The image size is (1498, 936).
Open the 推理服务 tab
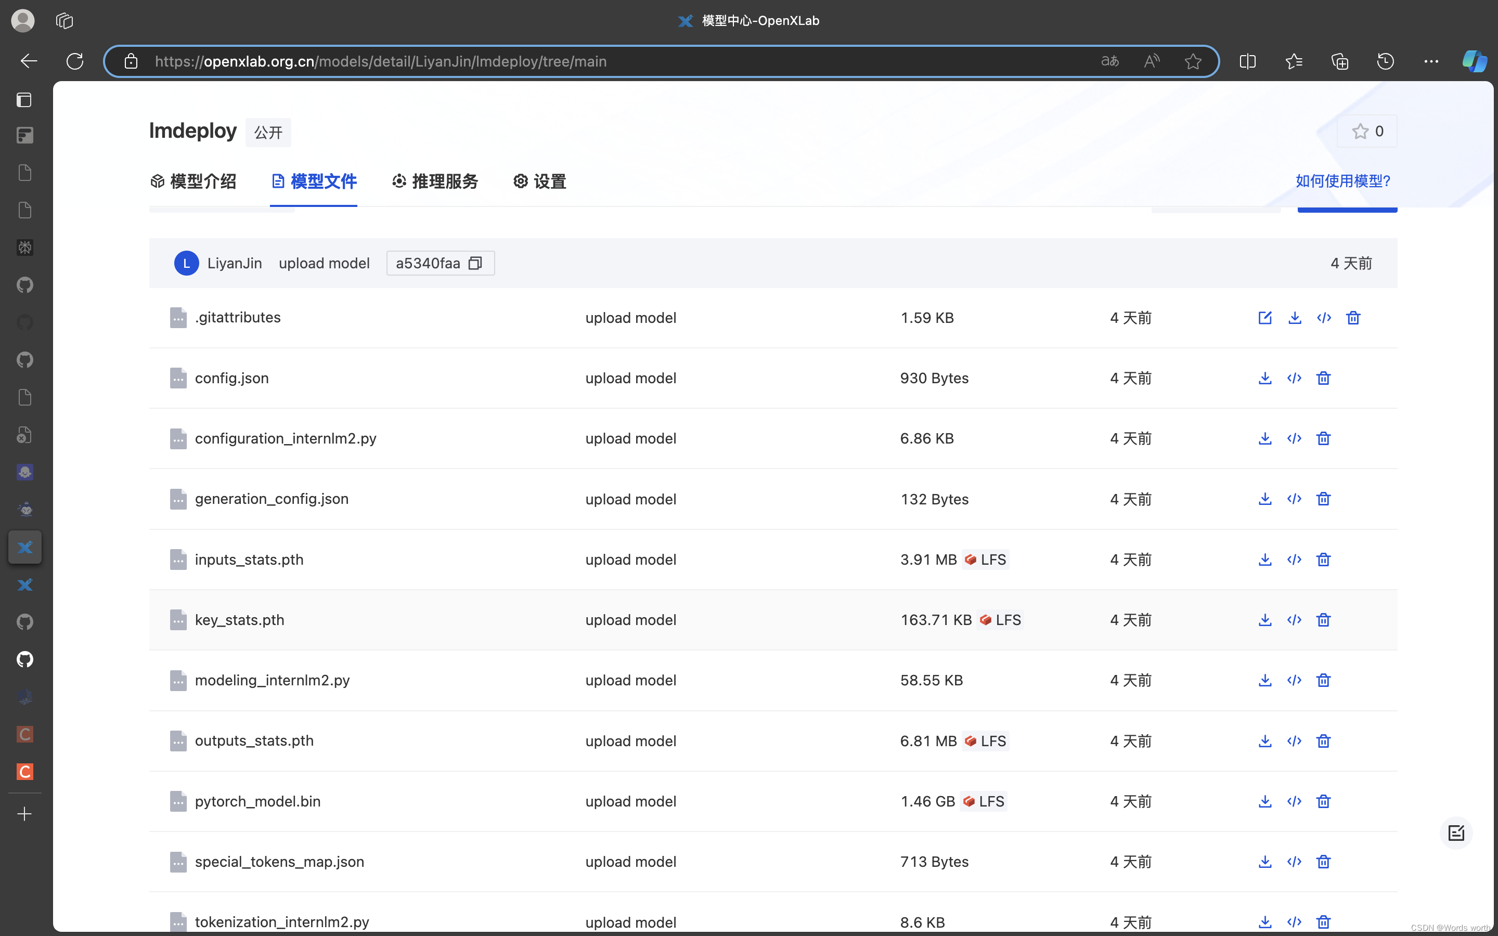(435, 181)
